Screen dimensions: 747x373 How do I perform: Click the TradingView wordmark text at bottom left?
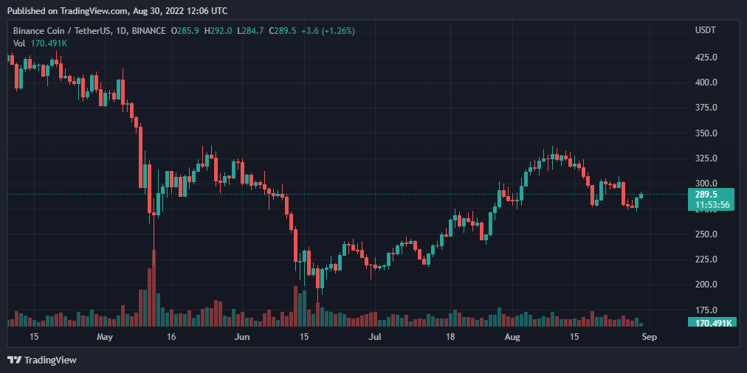pos(50,360)
